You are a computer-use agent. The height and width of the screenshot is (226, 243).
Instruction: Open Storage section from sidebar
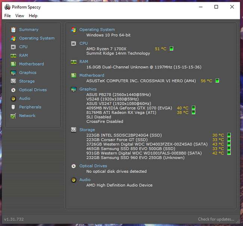click(27, 81)
